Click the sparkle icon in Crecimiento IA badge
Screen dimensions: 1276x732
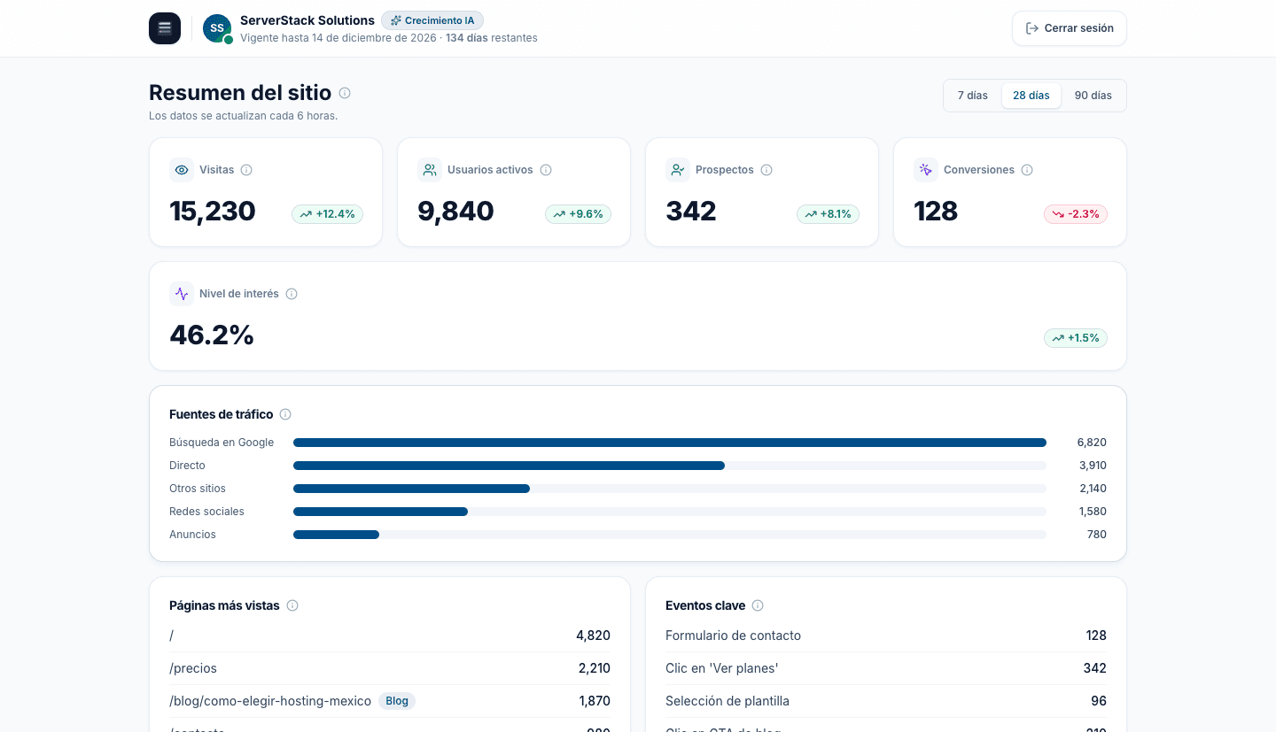click(x=395, y=20)
